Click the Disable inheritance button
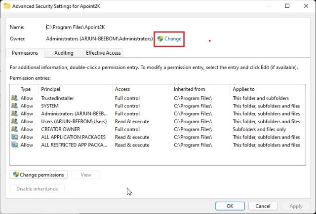 coord(37,189)
